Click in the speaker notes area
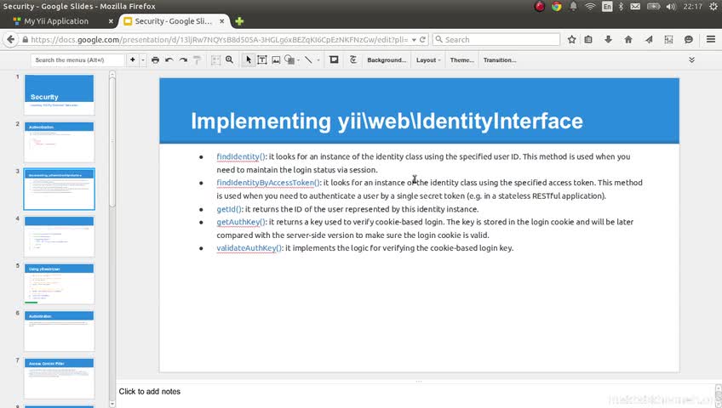The height and width of the screenshot is (408, 722). [x=415, y=392]
